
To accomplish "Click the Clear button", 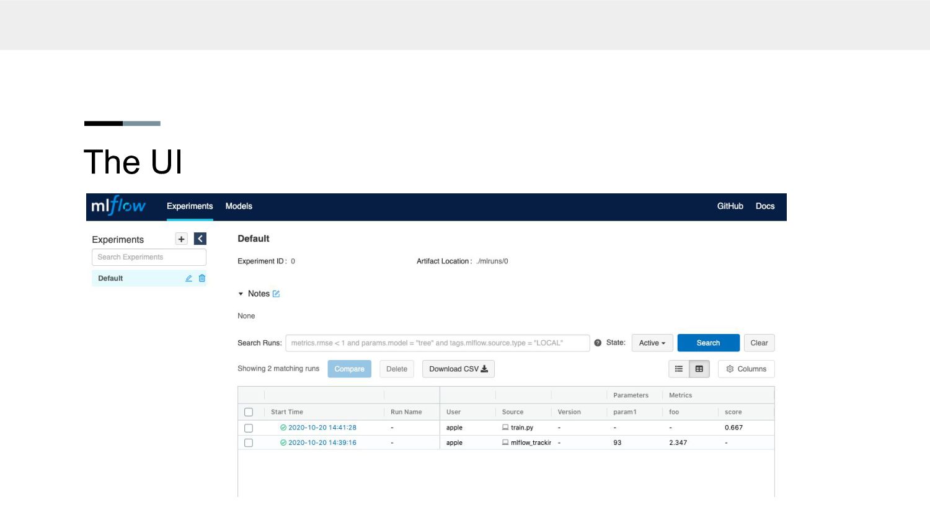I will pos(759,343).
